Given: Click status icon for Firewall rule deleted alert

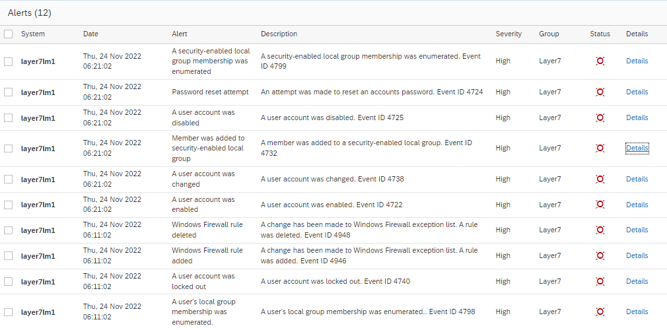Looking at the screenshot, I should coord(600,230).
